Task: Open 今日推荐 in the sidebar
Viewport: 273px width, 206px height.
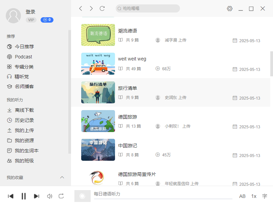Action: click(20, 47)
